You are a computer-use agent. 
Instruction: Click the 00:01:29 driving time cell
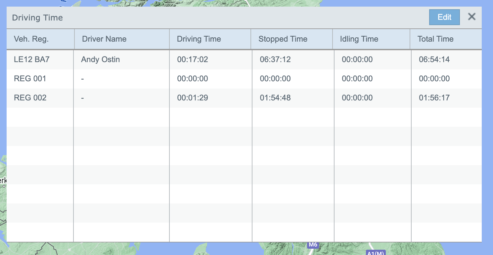click(193, 98)
